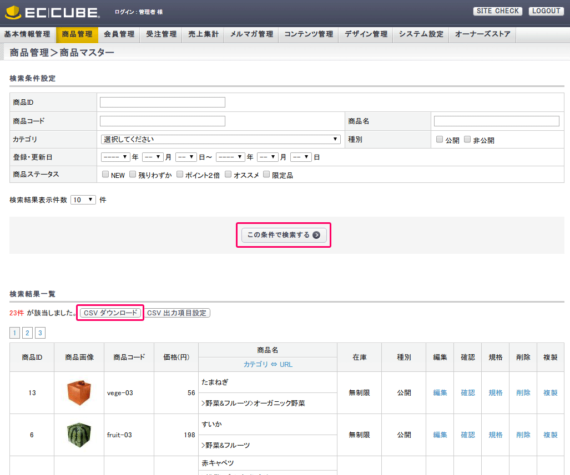Go to results page 2
Image resolution: width=570 pixels, height=475 pixels.
pos(27,333)
